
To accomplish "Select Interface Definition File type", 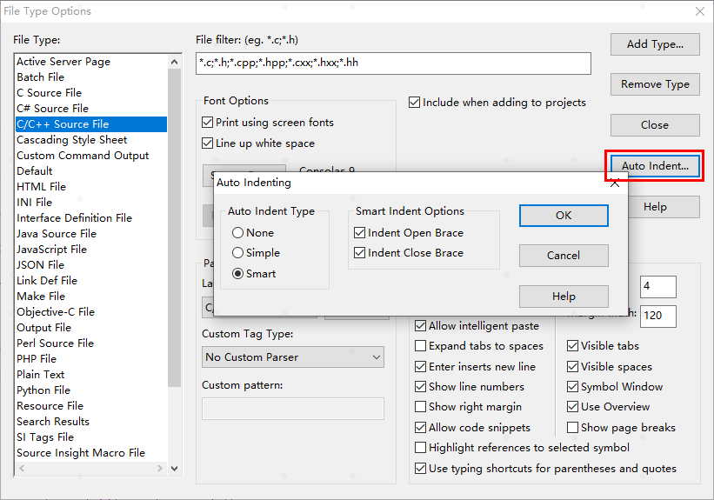I will (x=91, y=218).
